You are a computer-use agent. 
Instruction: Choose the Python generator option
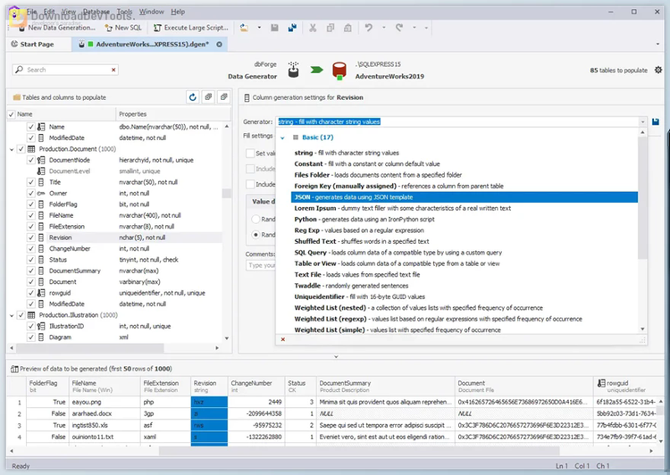pyautogui.click(x=464, y=219)
